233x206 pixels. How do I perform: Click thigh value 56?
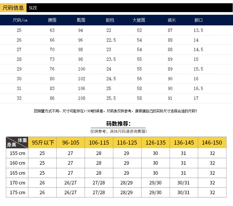tap(140, 79)
